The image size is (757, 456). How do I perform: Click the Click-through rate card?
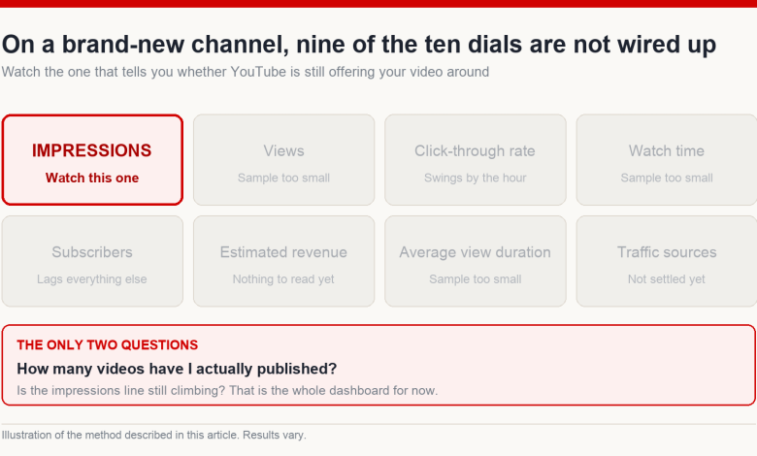click(x=475, y=160)
